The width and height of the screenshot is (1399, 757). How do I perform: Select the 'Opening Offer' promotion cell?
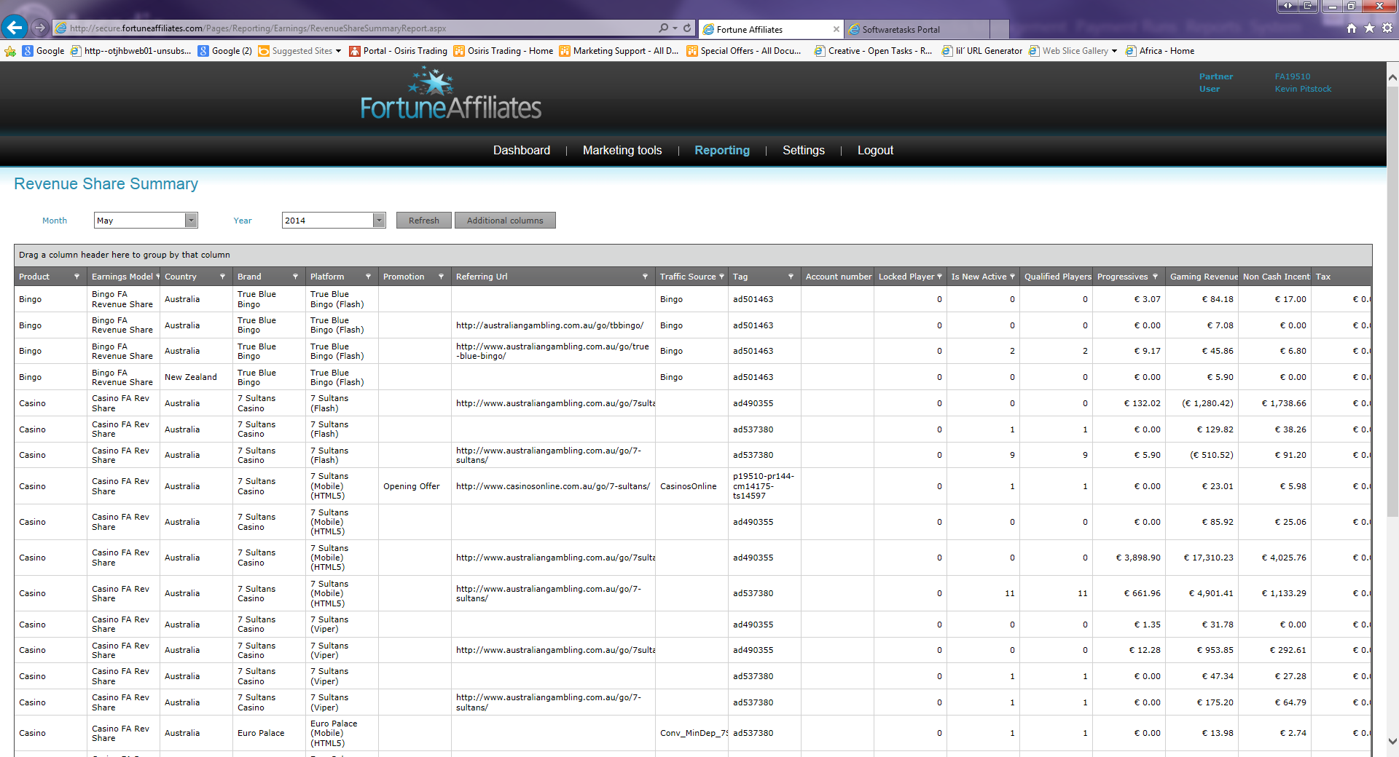(415, 486)
